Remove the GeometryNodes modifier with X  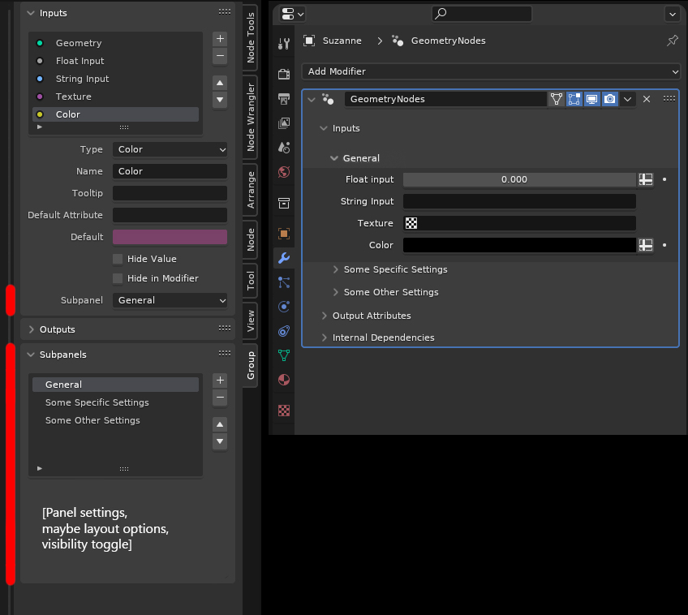coord(647,99)
